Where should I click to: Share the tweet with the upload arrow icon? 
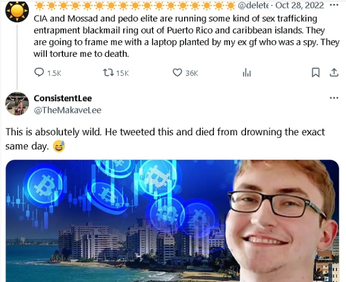pos(334,72)
